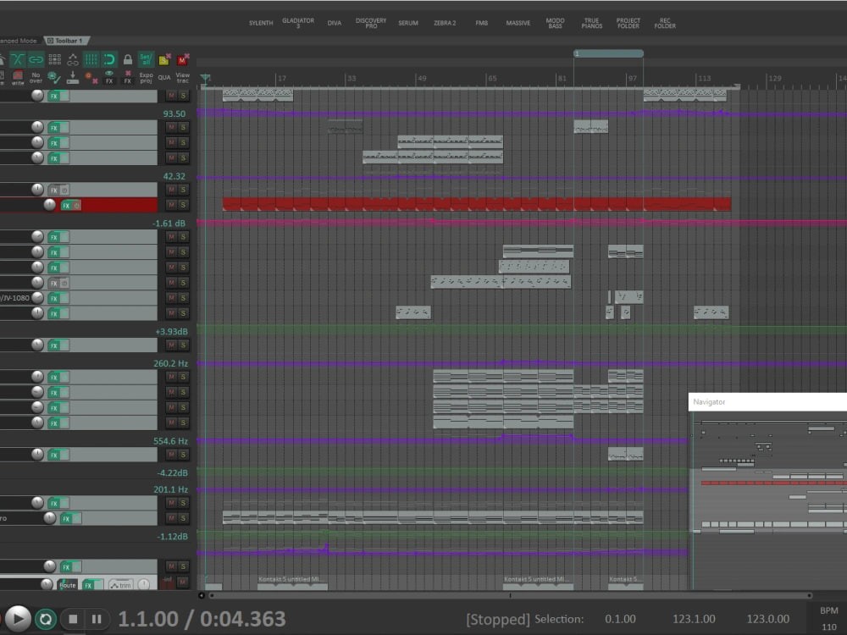Toggle the auto-crossfade icon in toolbar

click(18, 59)
